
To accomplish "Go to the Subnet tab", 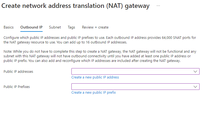I will click(55, 27).
